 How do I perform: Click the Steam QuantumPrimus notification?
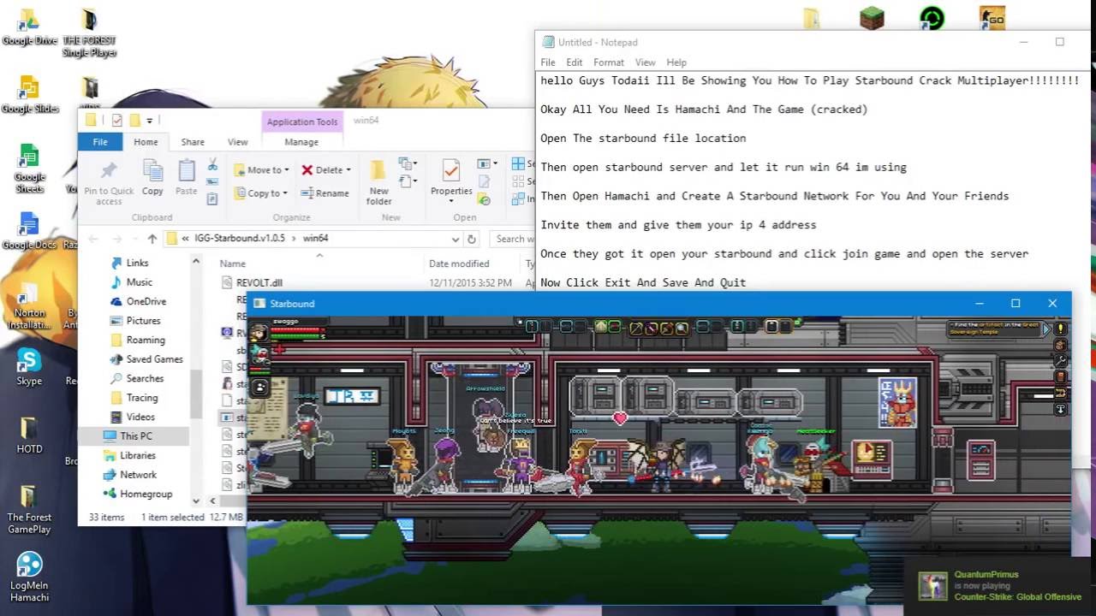999,586
